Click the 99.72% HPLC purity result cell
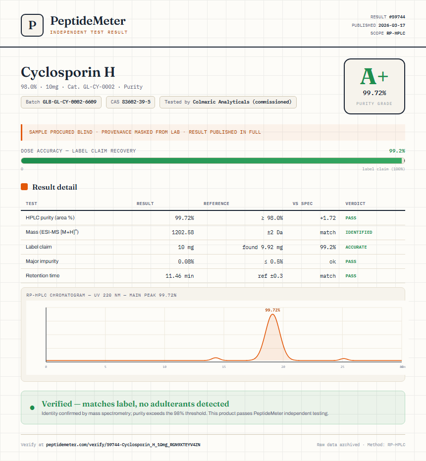Screen dimensions: 426x461 [x=184, y=218]
